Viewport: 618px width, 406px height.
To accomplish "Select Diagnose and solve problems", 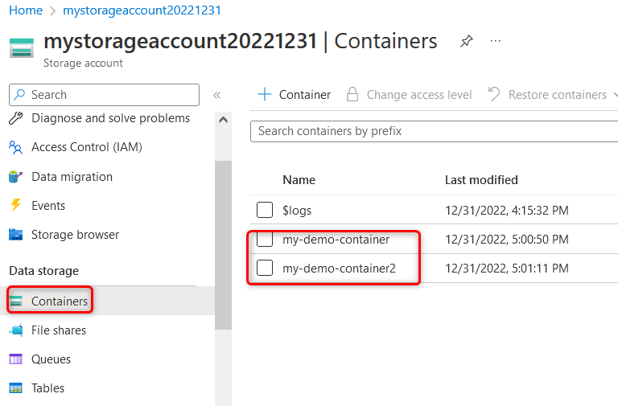I will click(110, 118).
